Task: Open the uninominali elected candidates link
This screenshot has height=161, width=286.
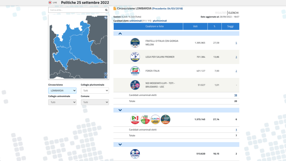Action: click(135, 21)
